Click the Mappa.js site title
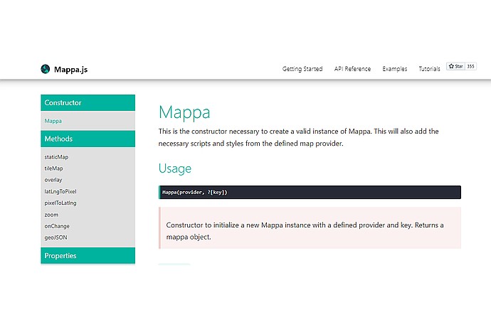The height and width of the screenshot is (327, 491). pyautogui.click(x=70, y=70)
